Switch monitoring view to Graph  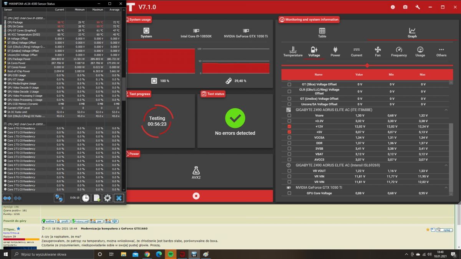412,33
